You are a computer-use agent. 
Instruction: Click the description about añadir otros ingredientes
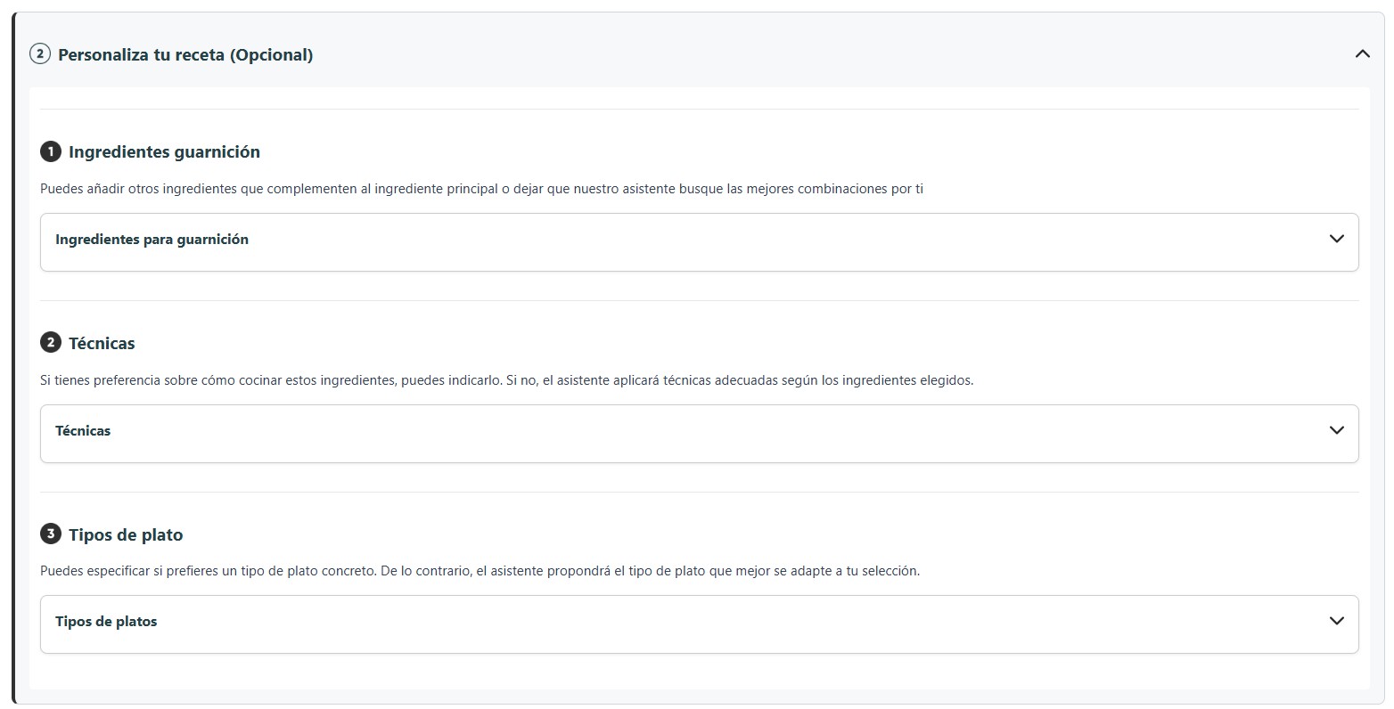coord(481,189)
